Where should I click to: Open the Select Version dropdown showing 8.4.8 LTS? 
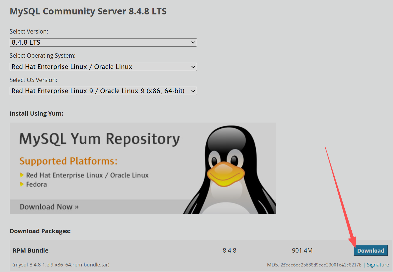tap(103, 42)
